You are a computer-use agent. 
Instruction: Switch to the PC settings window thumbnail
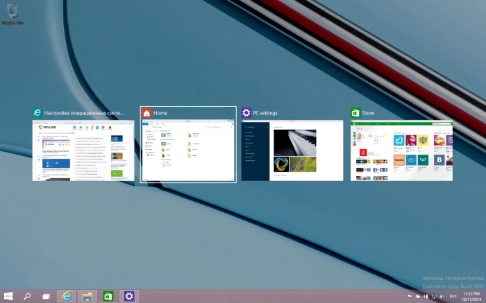292,150
